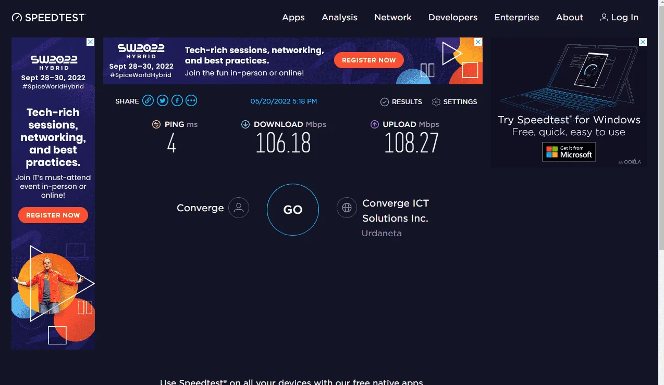Image resolution: width=664 pixels, height=385 pixels.
Task: Open the Network menu
Action: [393, 17]
